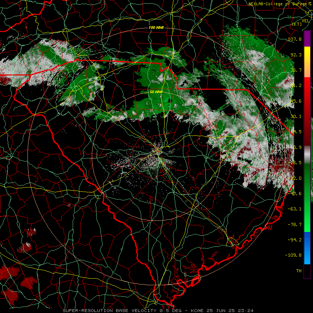Viewport: 313px width, 313px height.
Task: Click the 92.3 scale value
Action: (x=296, y=55)
